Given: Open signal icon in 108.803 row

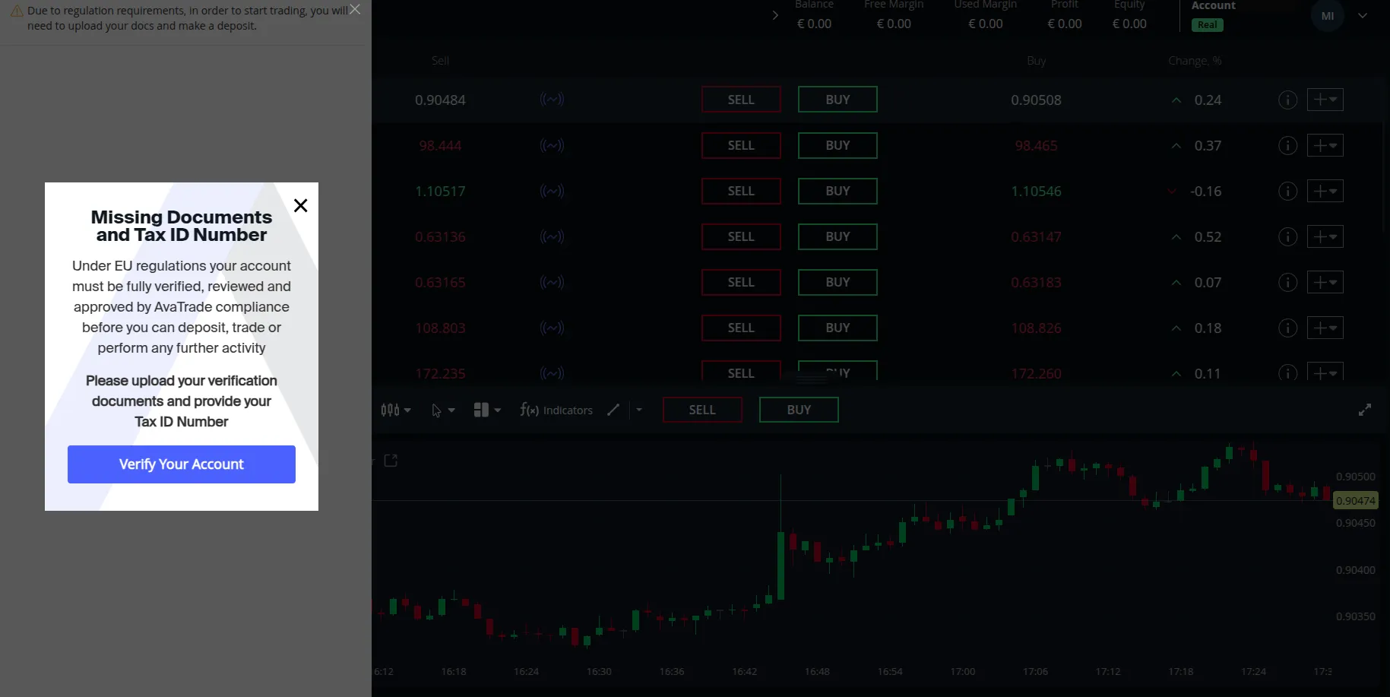Looking at the screenshot, I should 552,328.
